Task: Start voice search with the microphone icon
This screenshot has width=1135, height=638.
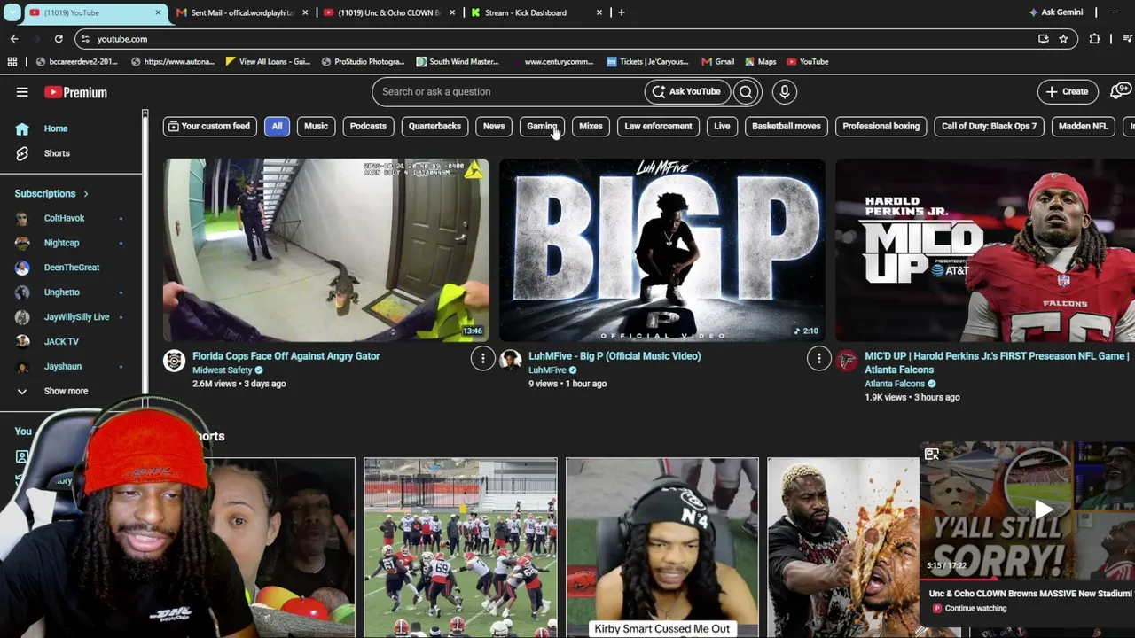Action: [784, 91]
